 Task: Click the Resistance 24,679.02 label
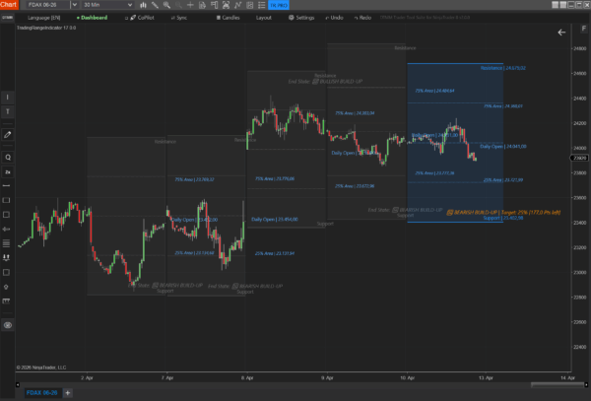pyautogui.click(x=502, y=68)
